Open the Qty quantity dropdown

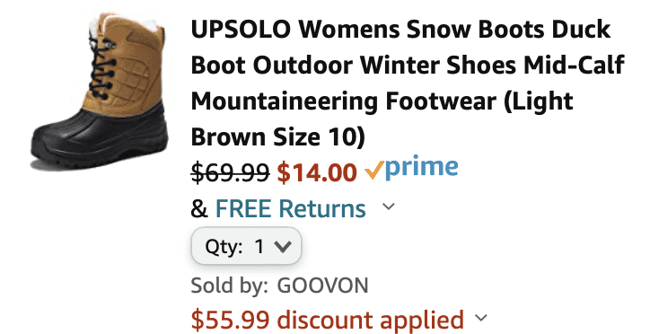point(246,246)
